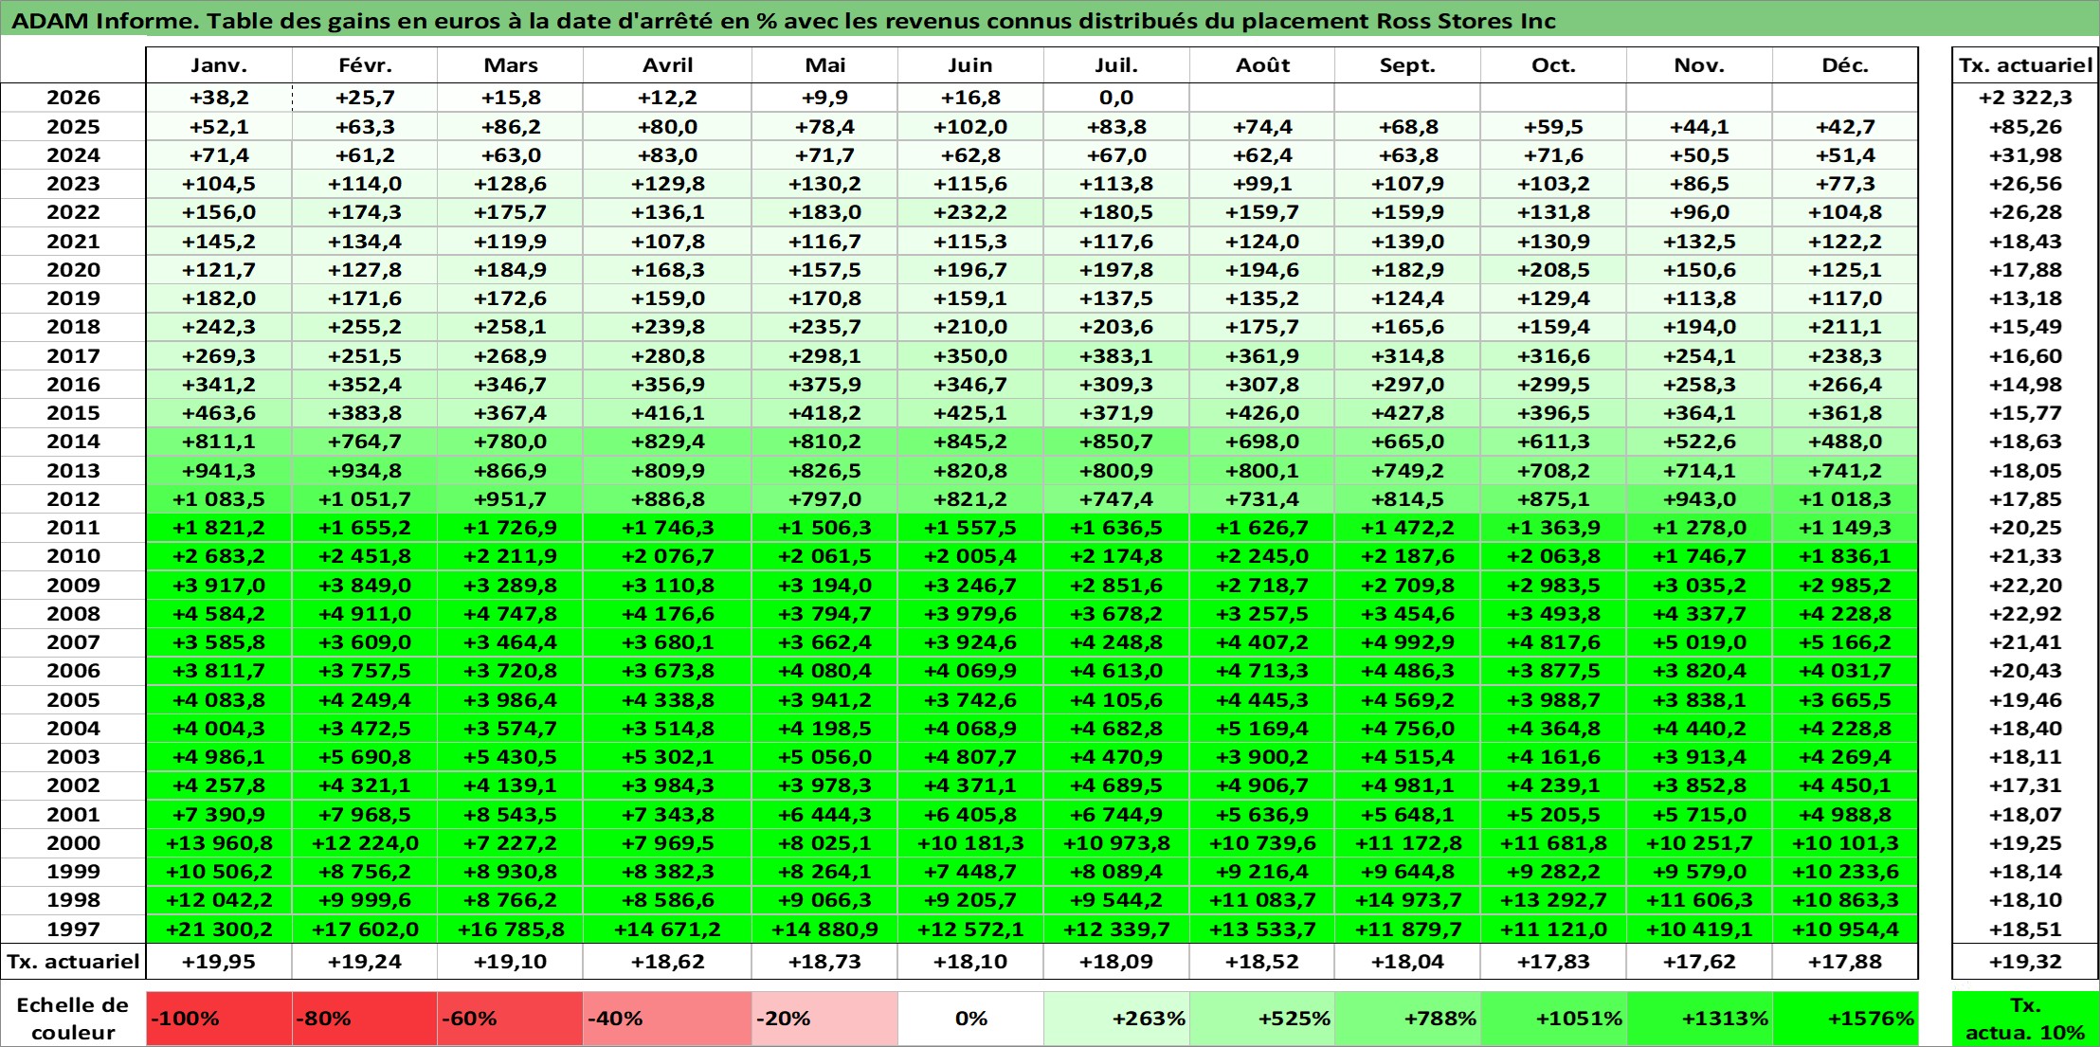
Task: Select the August 2010 value '+2 245,0'
Action: point(1262,556)
